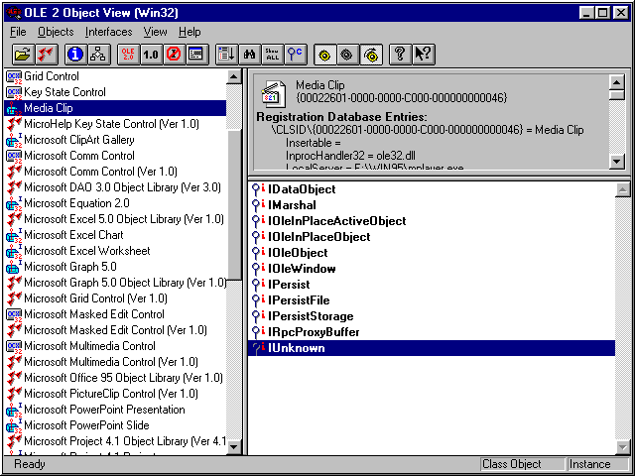635x476 pixels.
Task: Open the Objects menu
Action: [56, 32]
